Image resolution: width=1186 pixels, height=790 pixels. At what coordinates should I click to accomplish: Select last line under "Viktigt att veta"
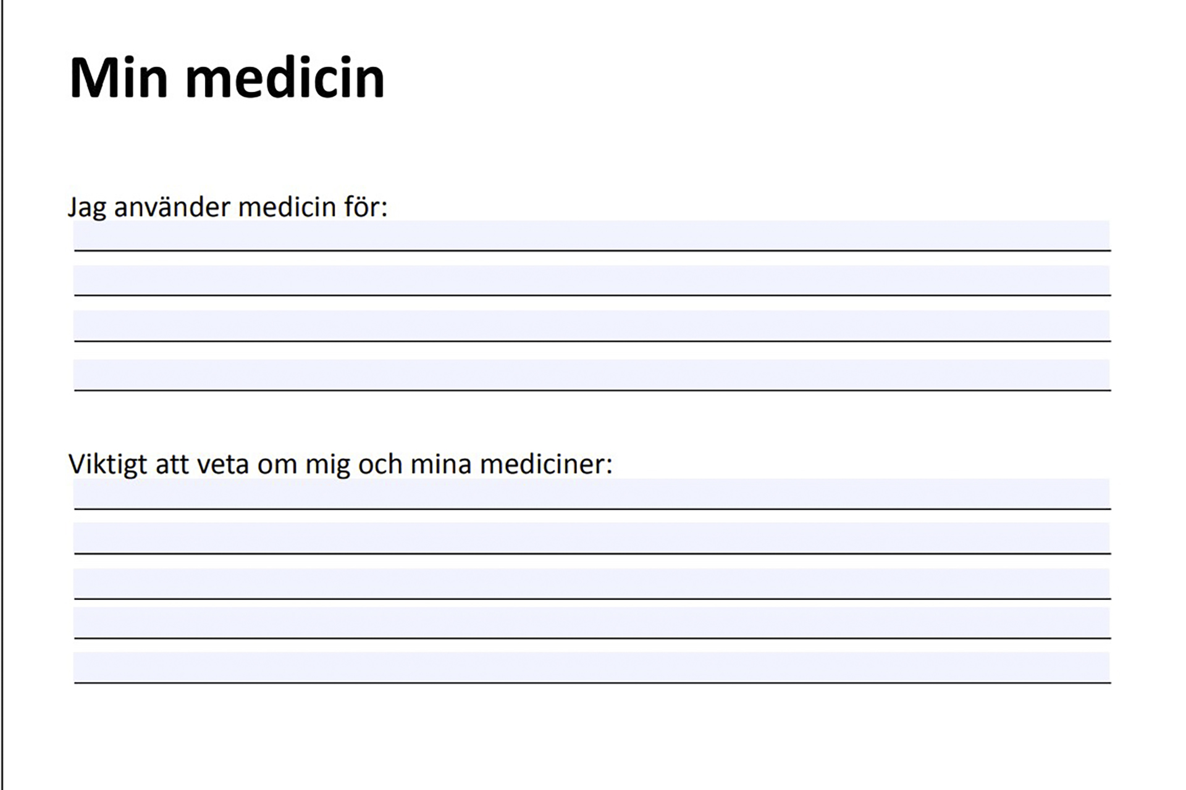coord(592,667)
